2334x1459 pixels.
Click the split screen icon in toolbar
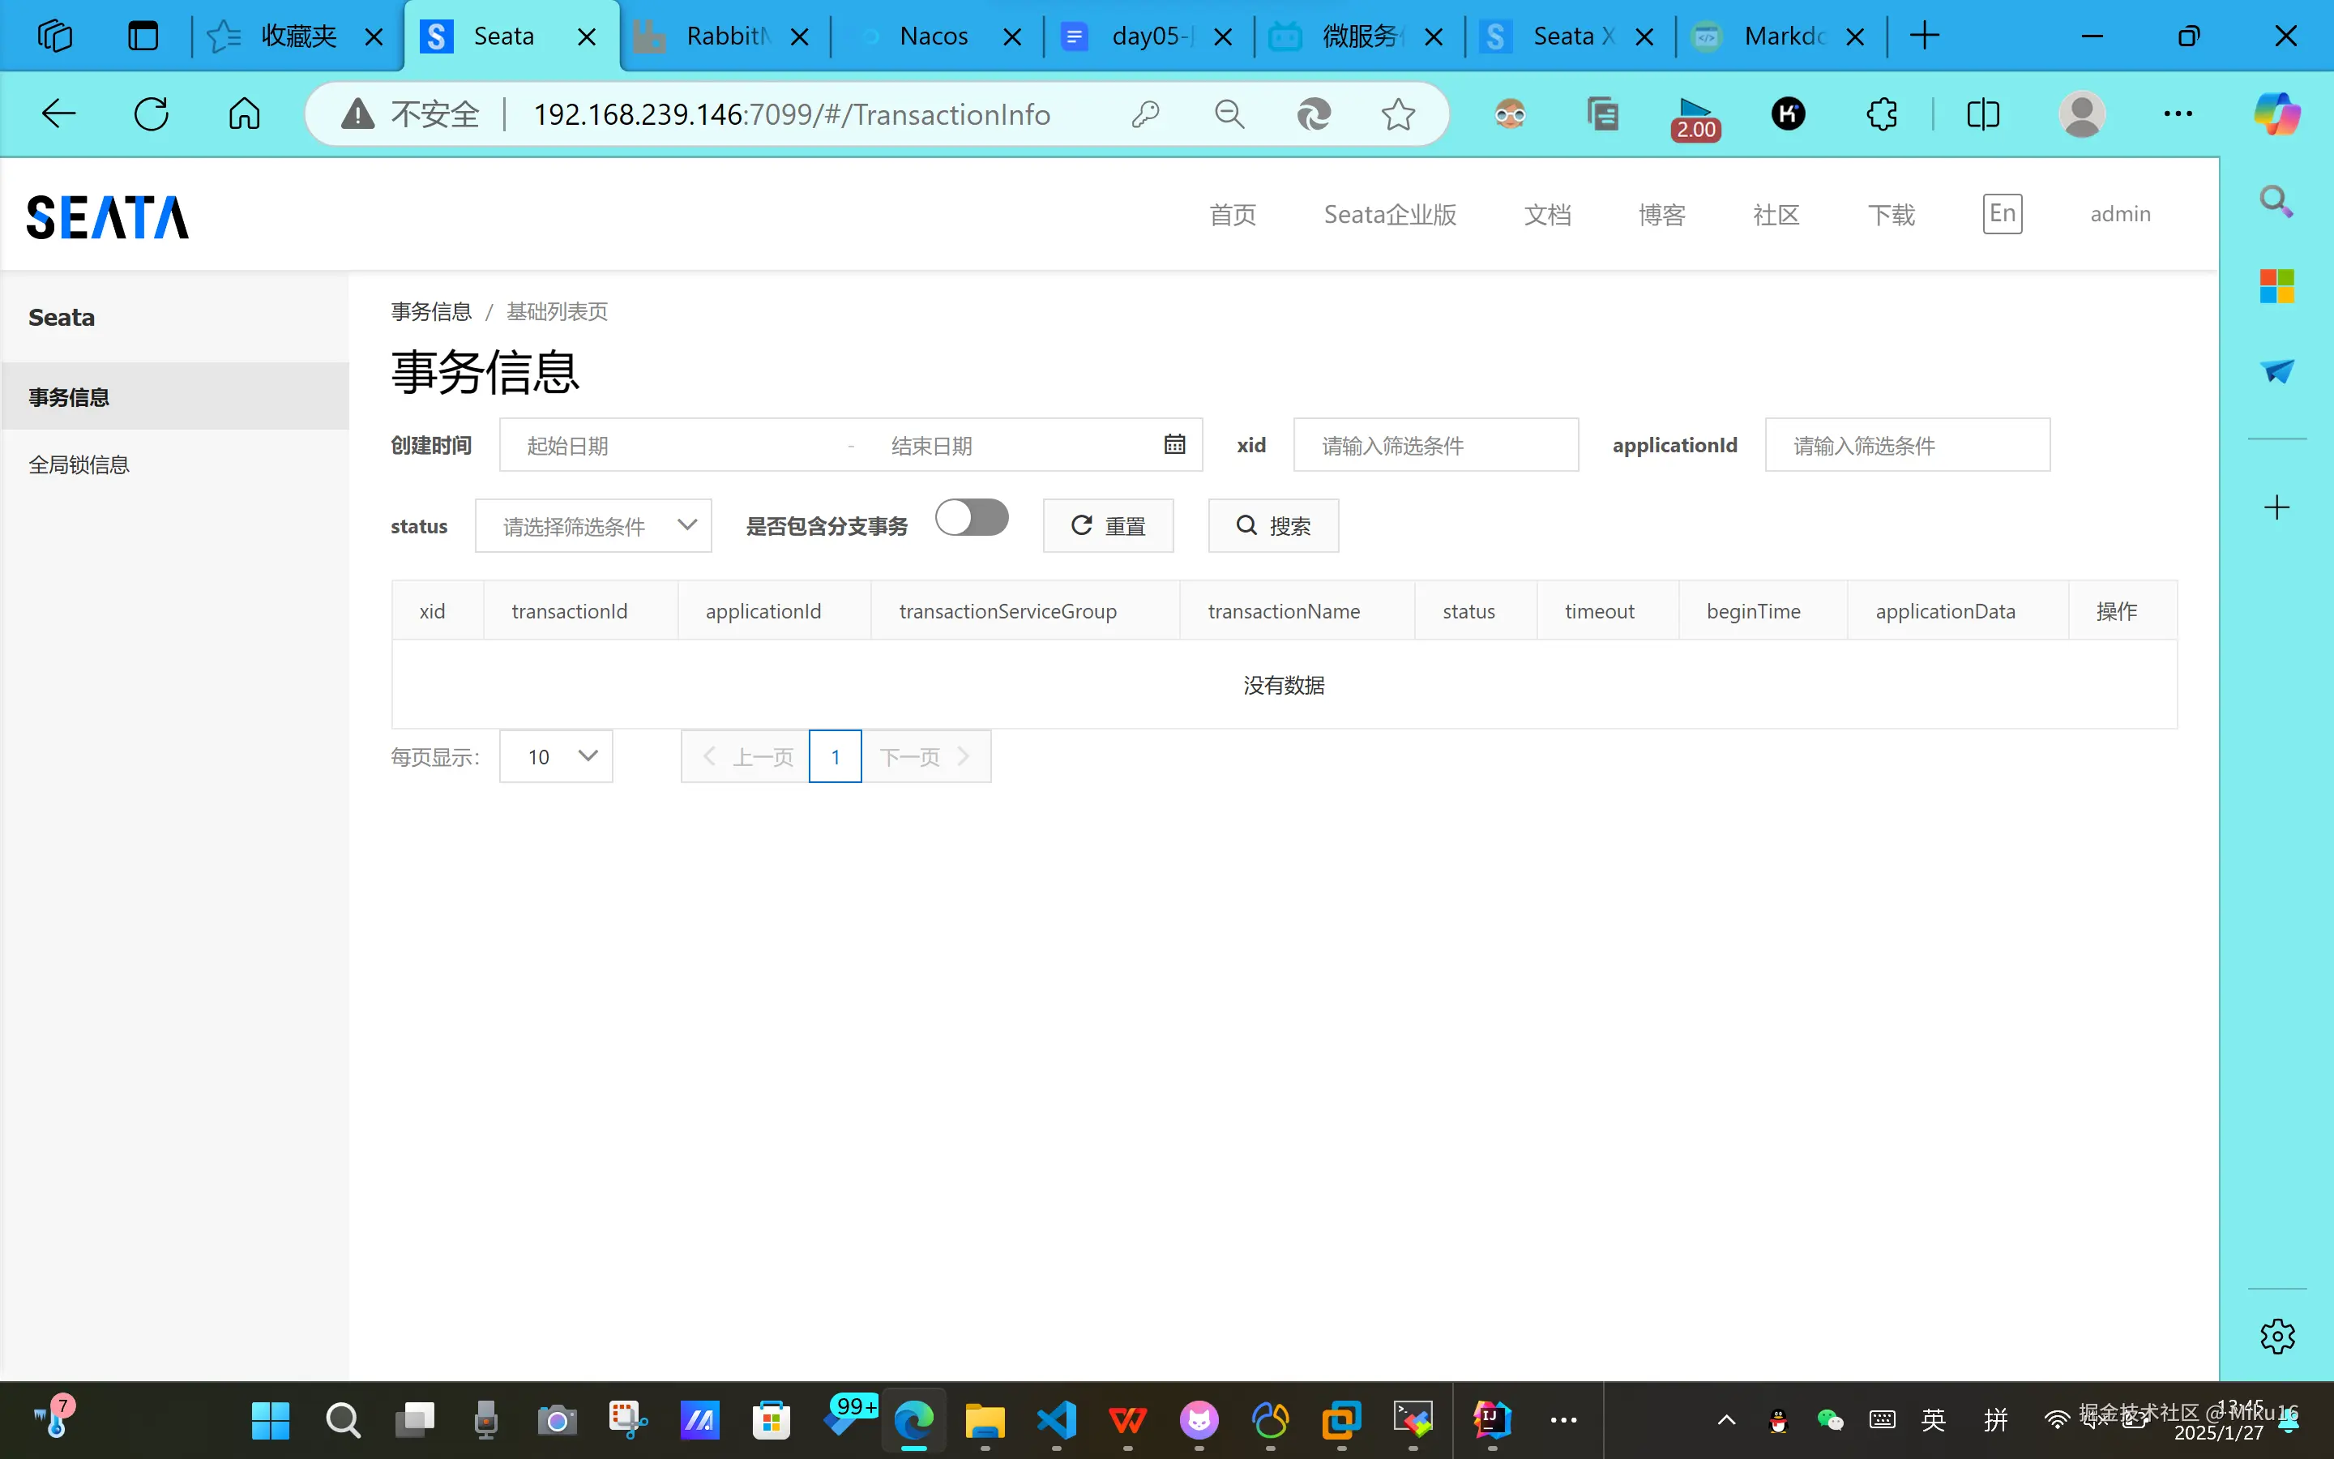tap(1983, 115)
